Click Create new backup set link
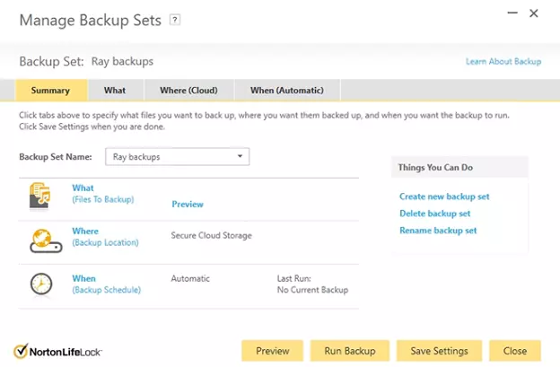 tap(444, 197)
